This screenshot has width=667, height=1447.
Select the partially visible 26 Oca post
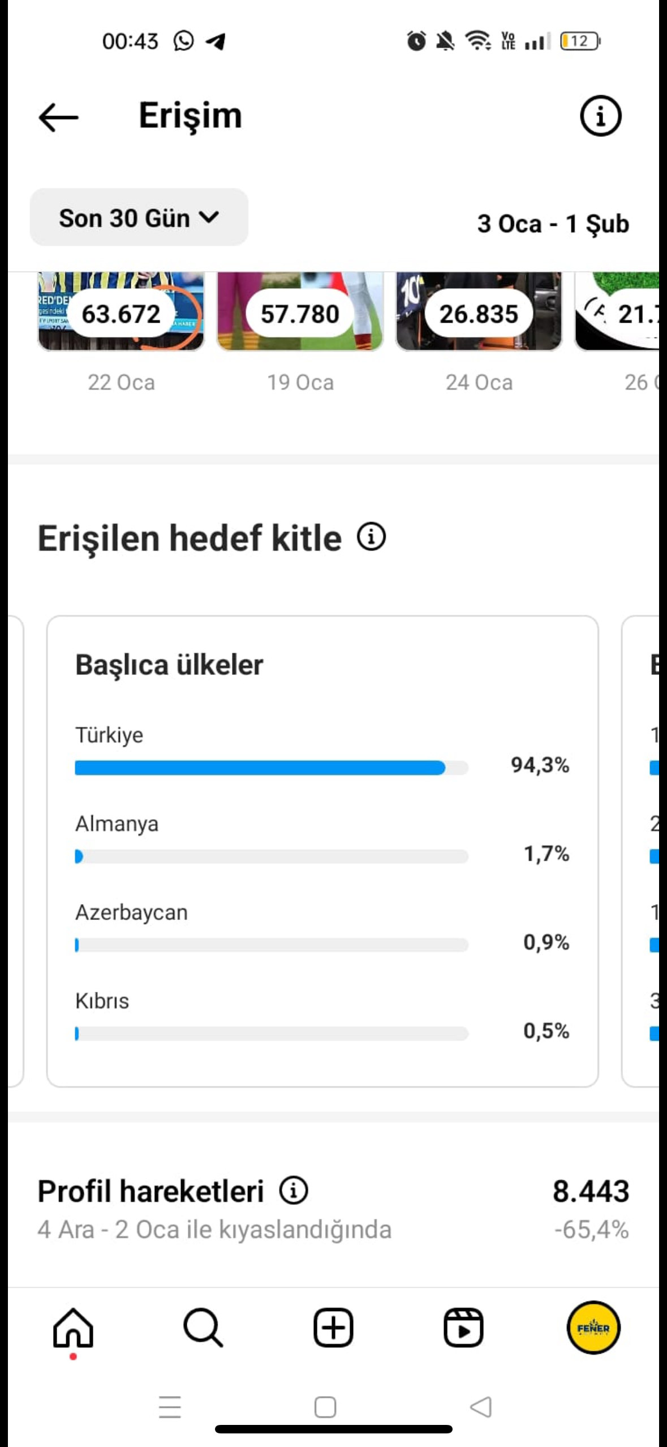click(x=617, y=311)
